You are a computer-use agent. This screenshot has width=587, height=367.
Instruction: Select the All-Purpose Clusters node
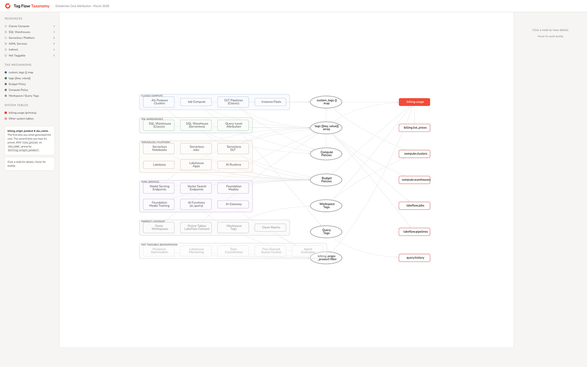pyautogui.click(x=159, y=102)
